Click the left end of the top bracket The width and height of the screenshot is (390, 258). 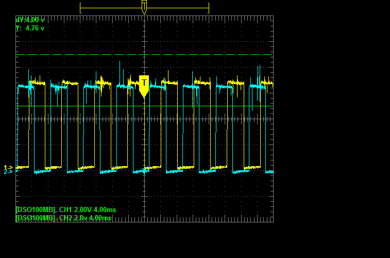[x=80, y=8]
